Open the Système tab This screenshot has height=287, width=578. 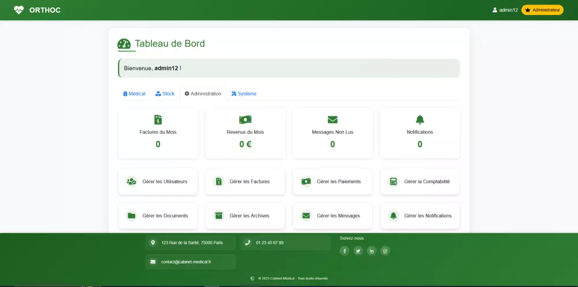tap(244, 94)
